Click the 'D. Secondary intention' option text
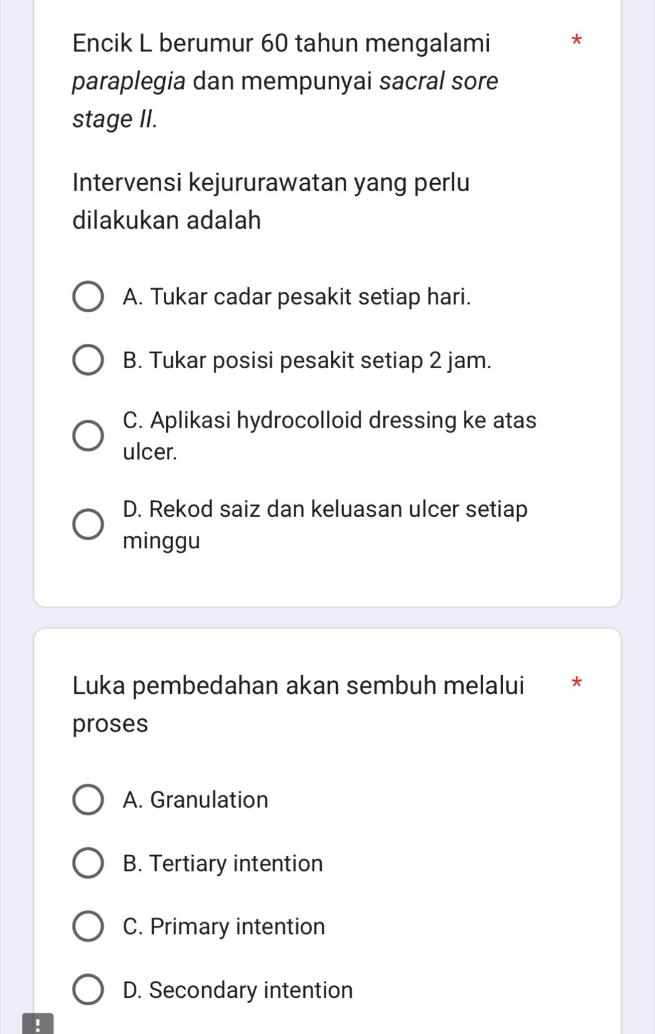The height and width of the screenshot is (1034, 655). point(238,990)
